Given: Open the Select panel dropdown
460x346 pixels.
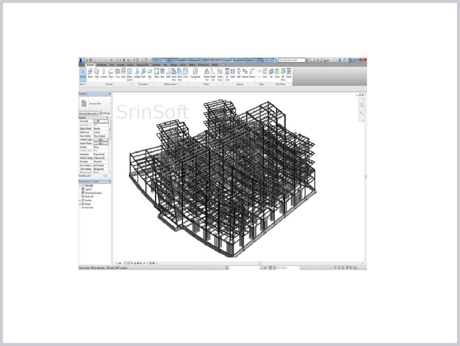Looking at the screenshot, I should click(83, 84).
